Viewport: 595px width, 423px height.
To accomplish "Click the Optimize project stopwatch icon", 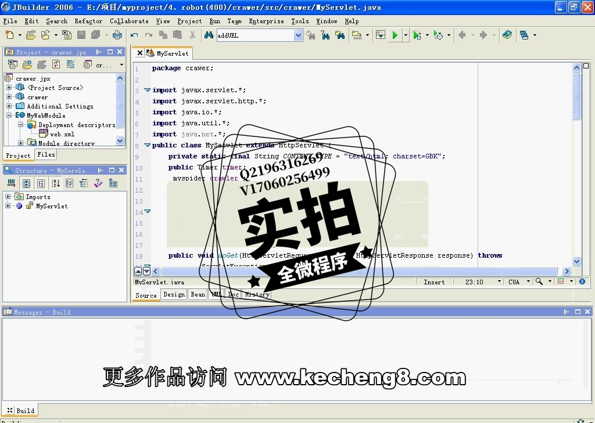I will click(438, 35).
